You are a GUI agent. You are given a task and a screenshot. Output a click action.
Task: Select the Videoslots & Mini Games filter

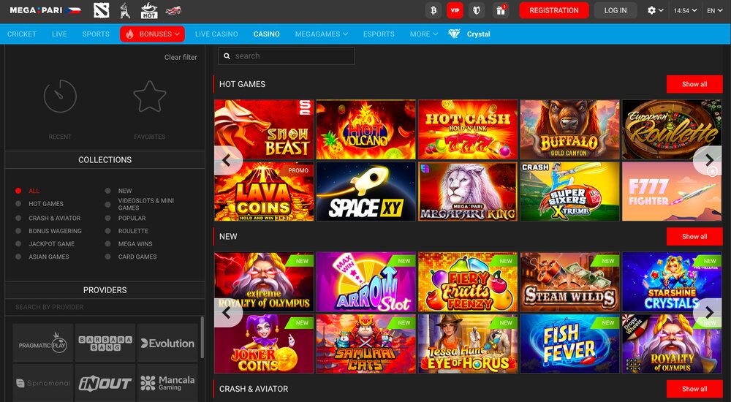coord(140,204)
